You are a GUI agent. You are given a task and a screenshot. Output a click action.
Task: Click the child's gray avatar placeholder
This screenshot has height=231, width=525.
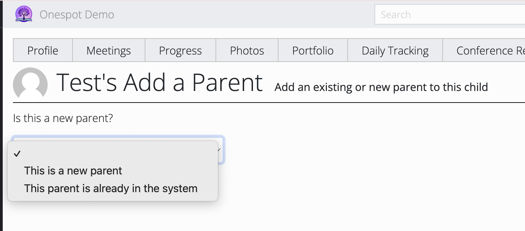click(30, 84)
